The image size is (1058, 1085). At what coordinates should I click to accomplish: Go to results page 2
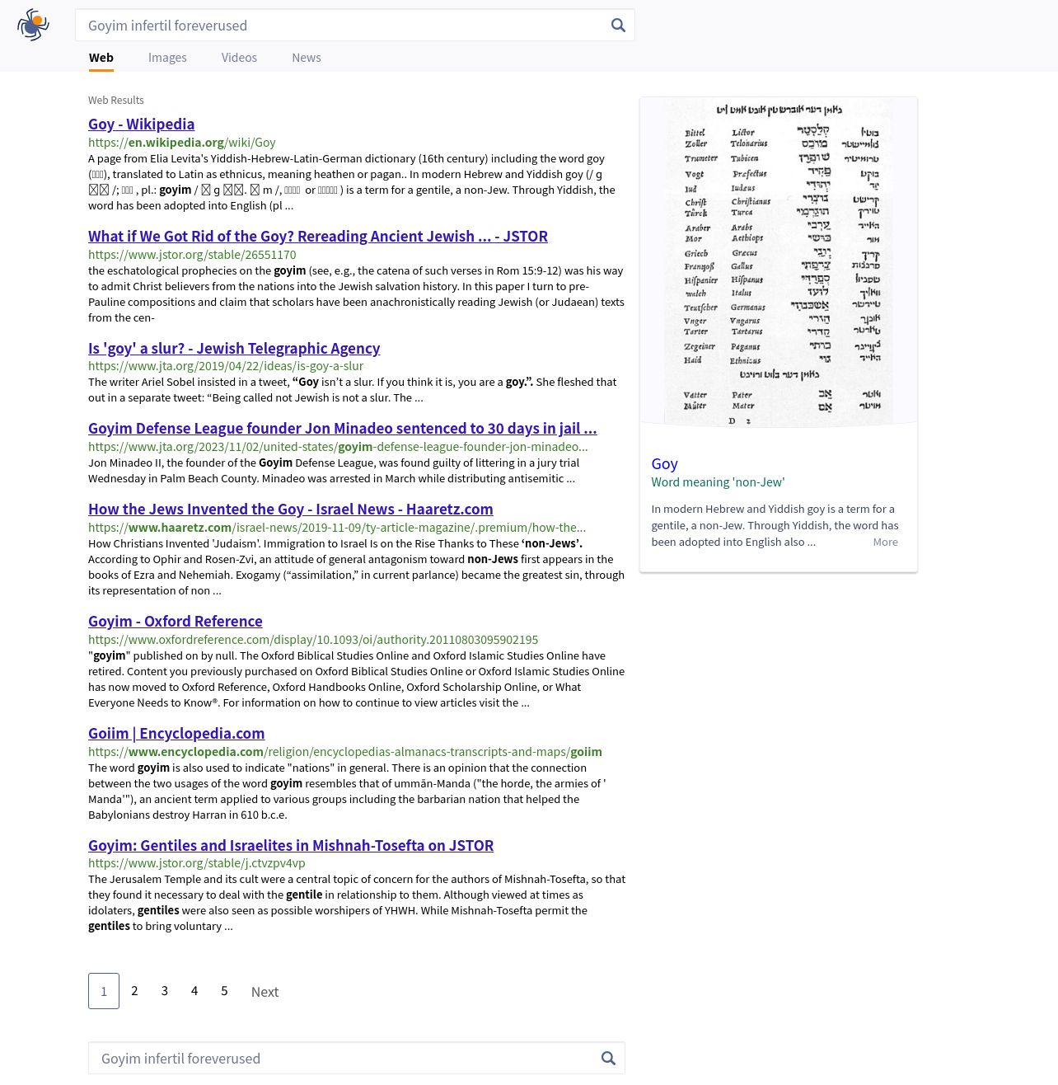click(x=134, y=991)
